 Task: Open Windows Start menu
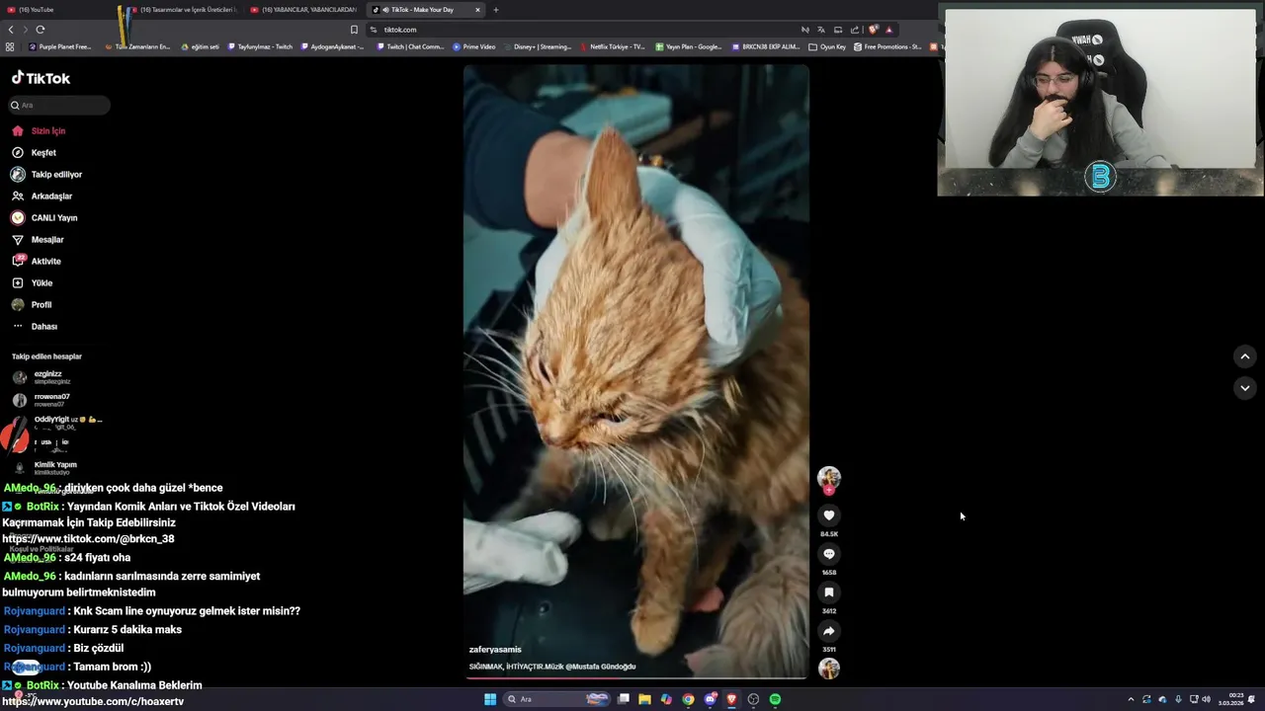click(x=490, y=699)
